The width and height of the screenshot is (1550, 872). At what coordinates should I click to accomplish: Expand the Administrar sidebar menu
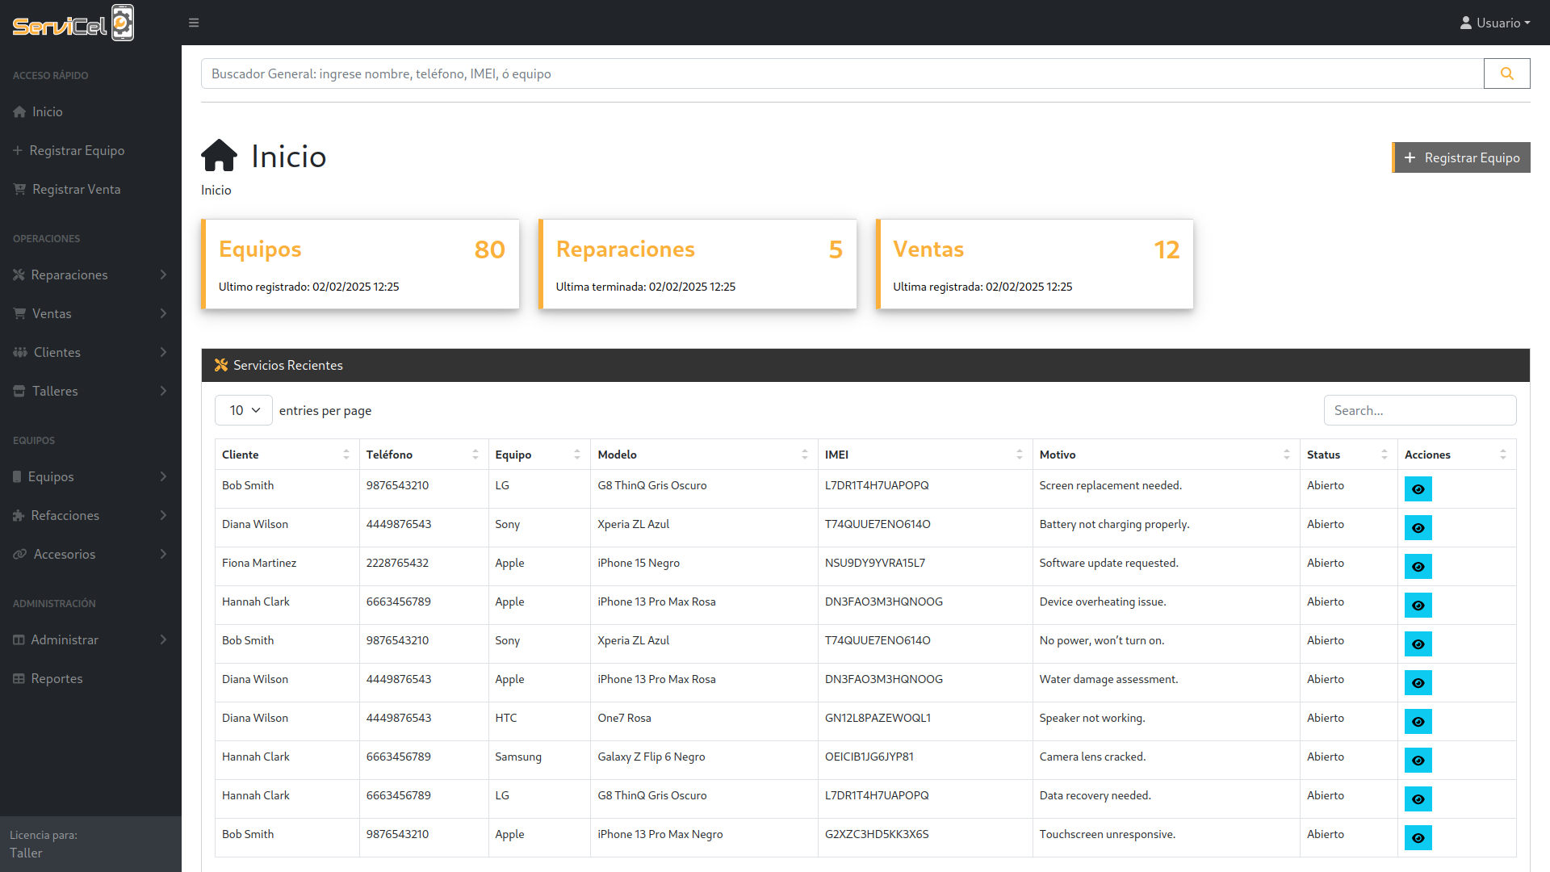[90, 639]
